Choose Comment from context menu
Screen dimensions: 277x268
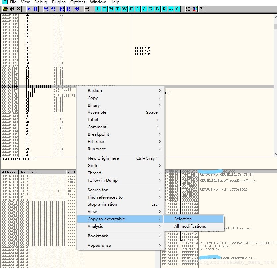click(121, 127)
